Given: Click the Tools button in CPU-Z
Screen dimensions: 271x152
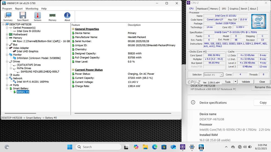Looking at the screenshot, I should tap(228, 82).
